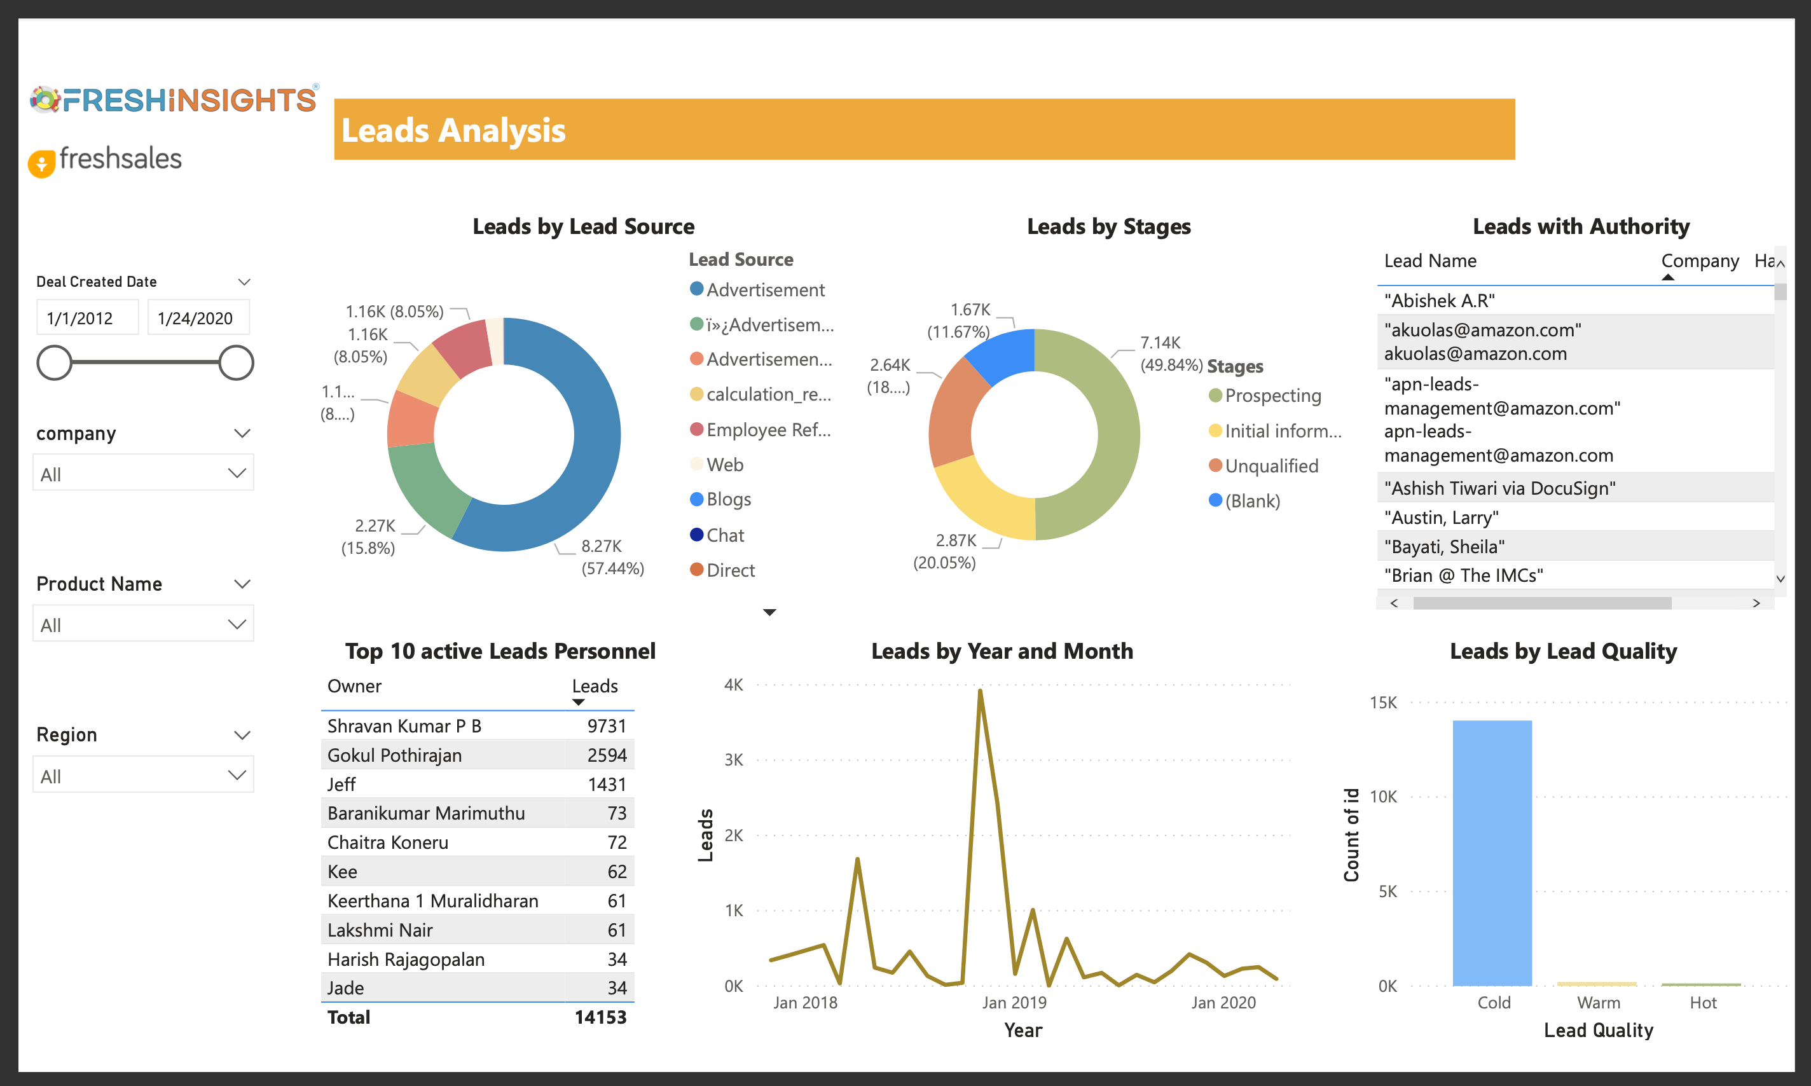
Task: Click right arrow on authority table scrollbar
Action: 1756,603
